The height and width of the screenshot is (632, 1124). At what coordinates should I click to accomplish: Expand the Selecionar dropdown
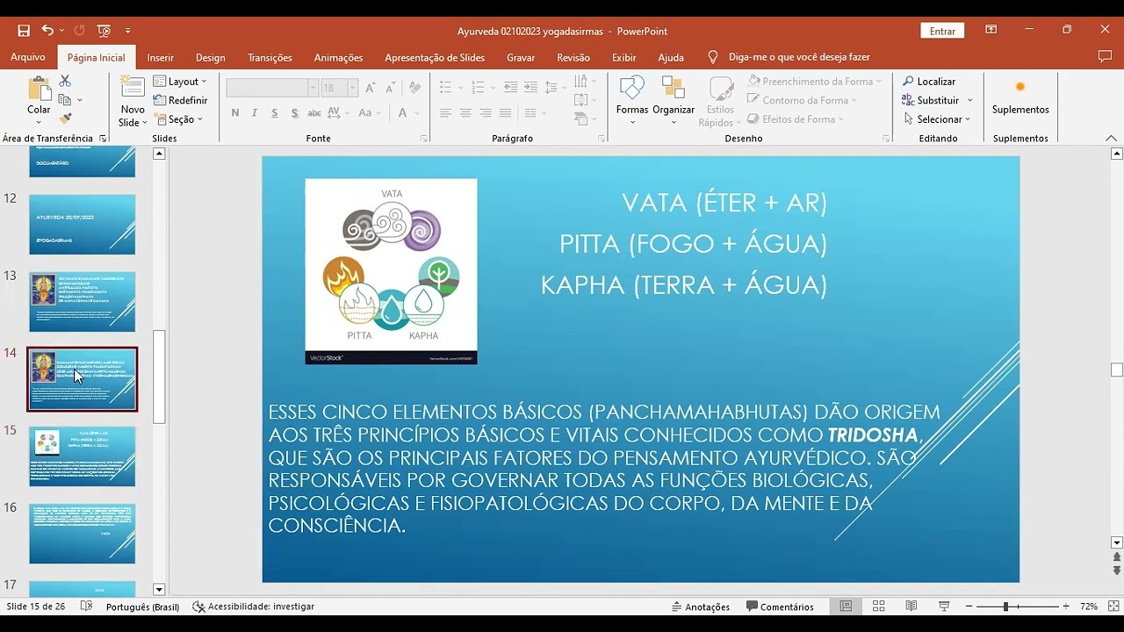coord(937,119)
